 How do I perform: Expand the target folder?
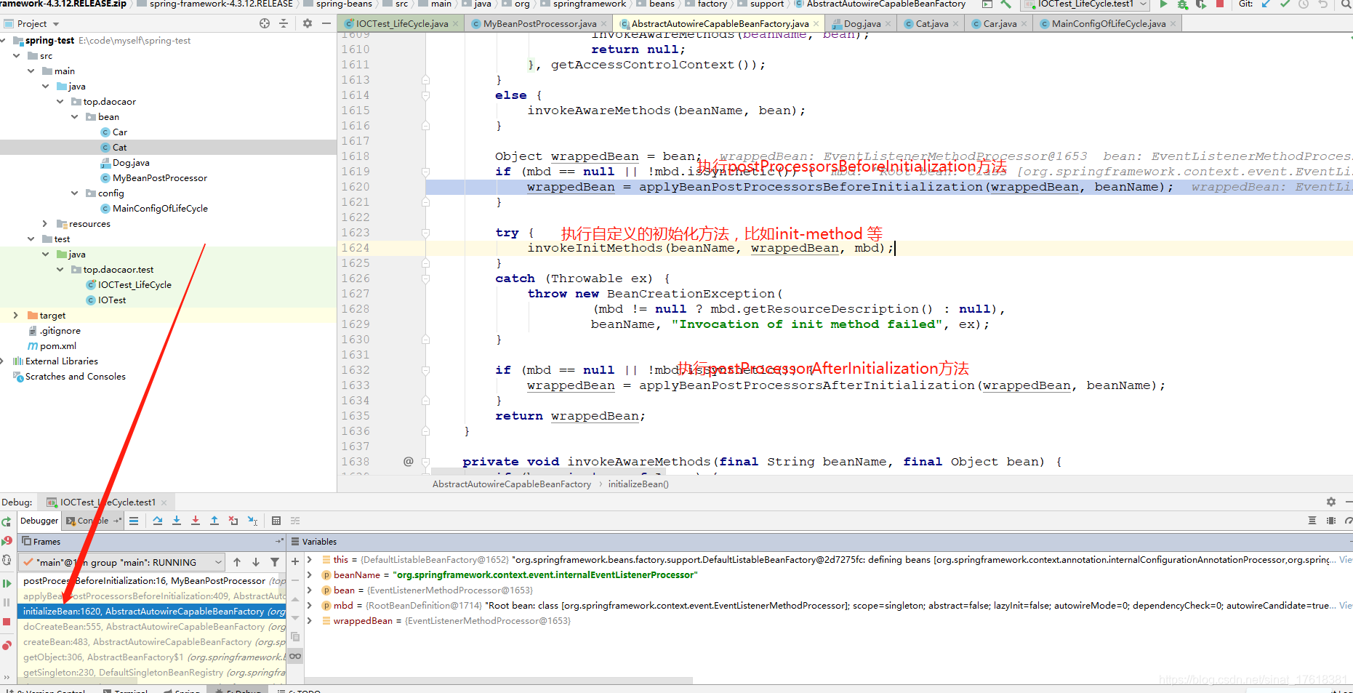point(16,316)
